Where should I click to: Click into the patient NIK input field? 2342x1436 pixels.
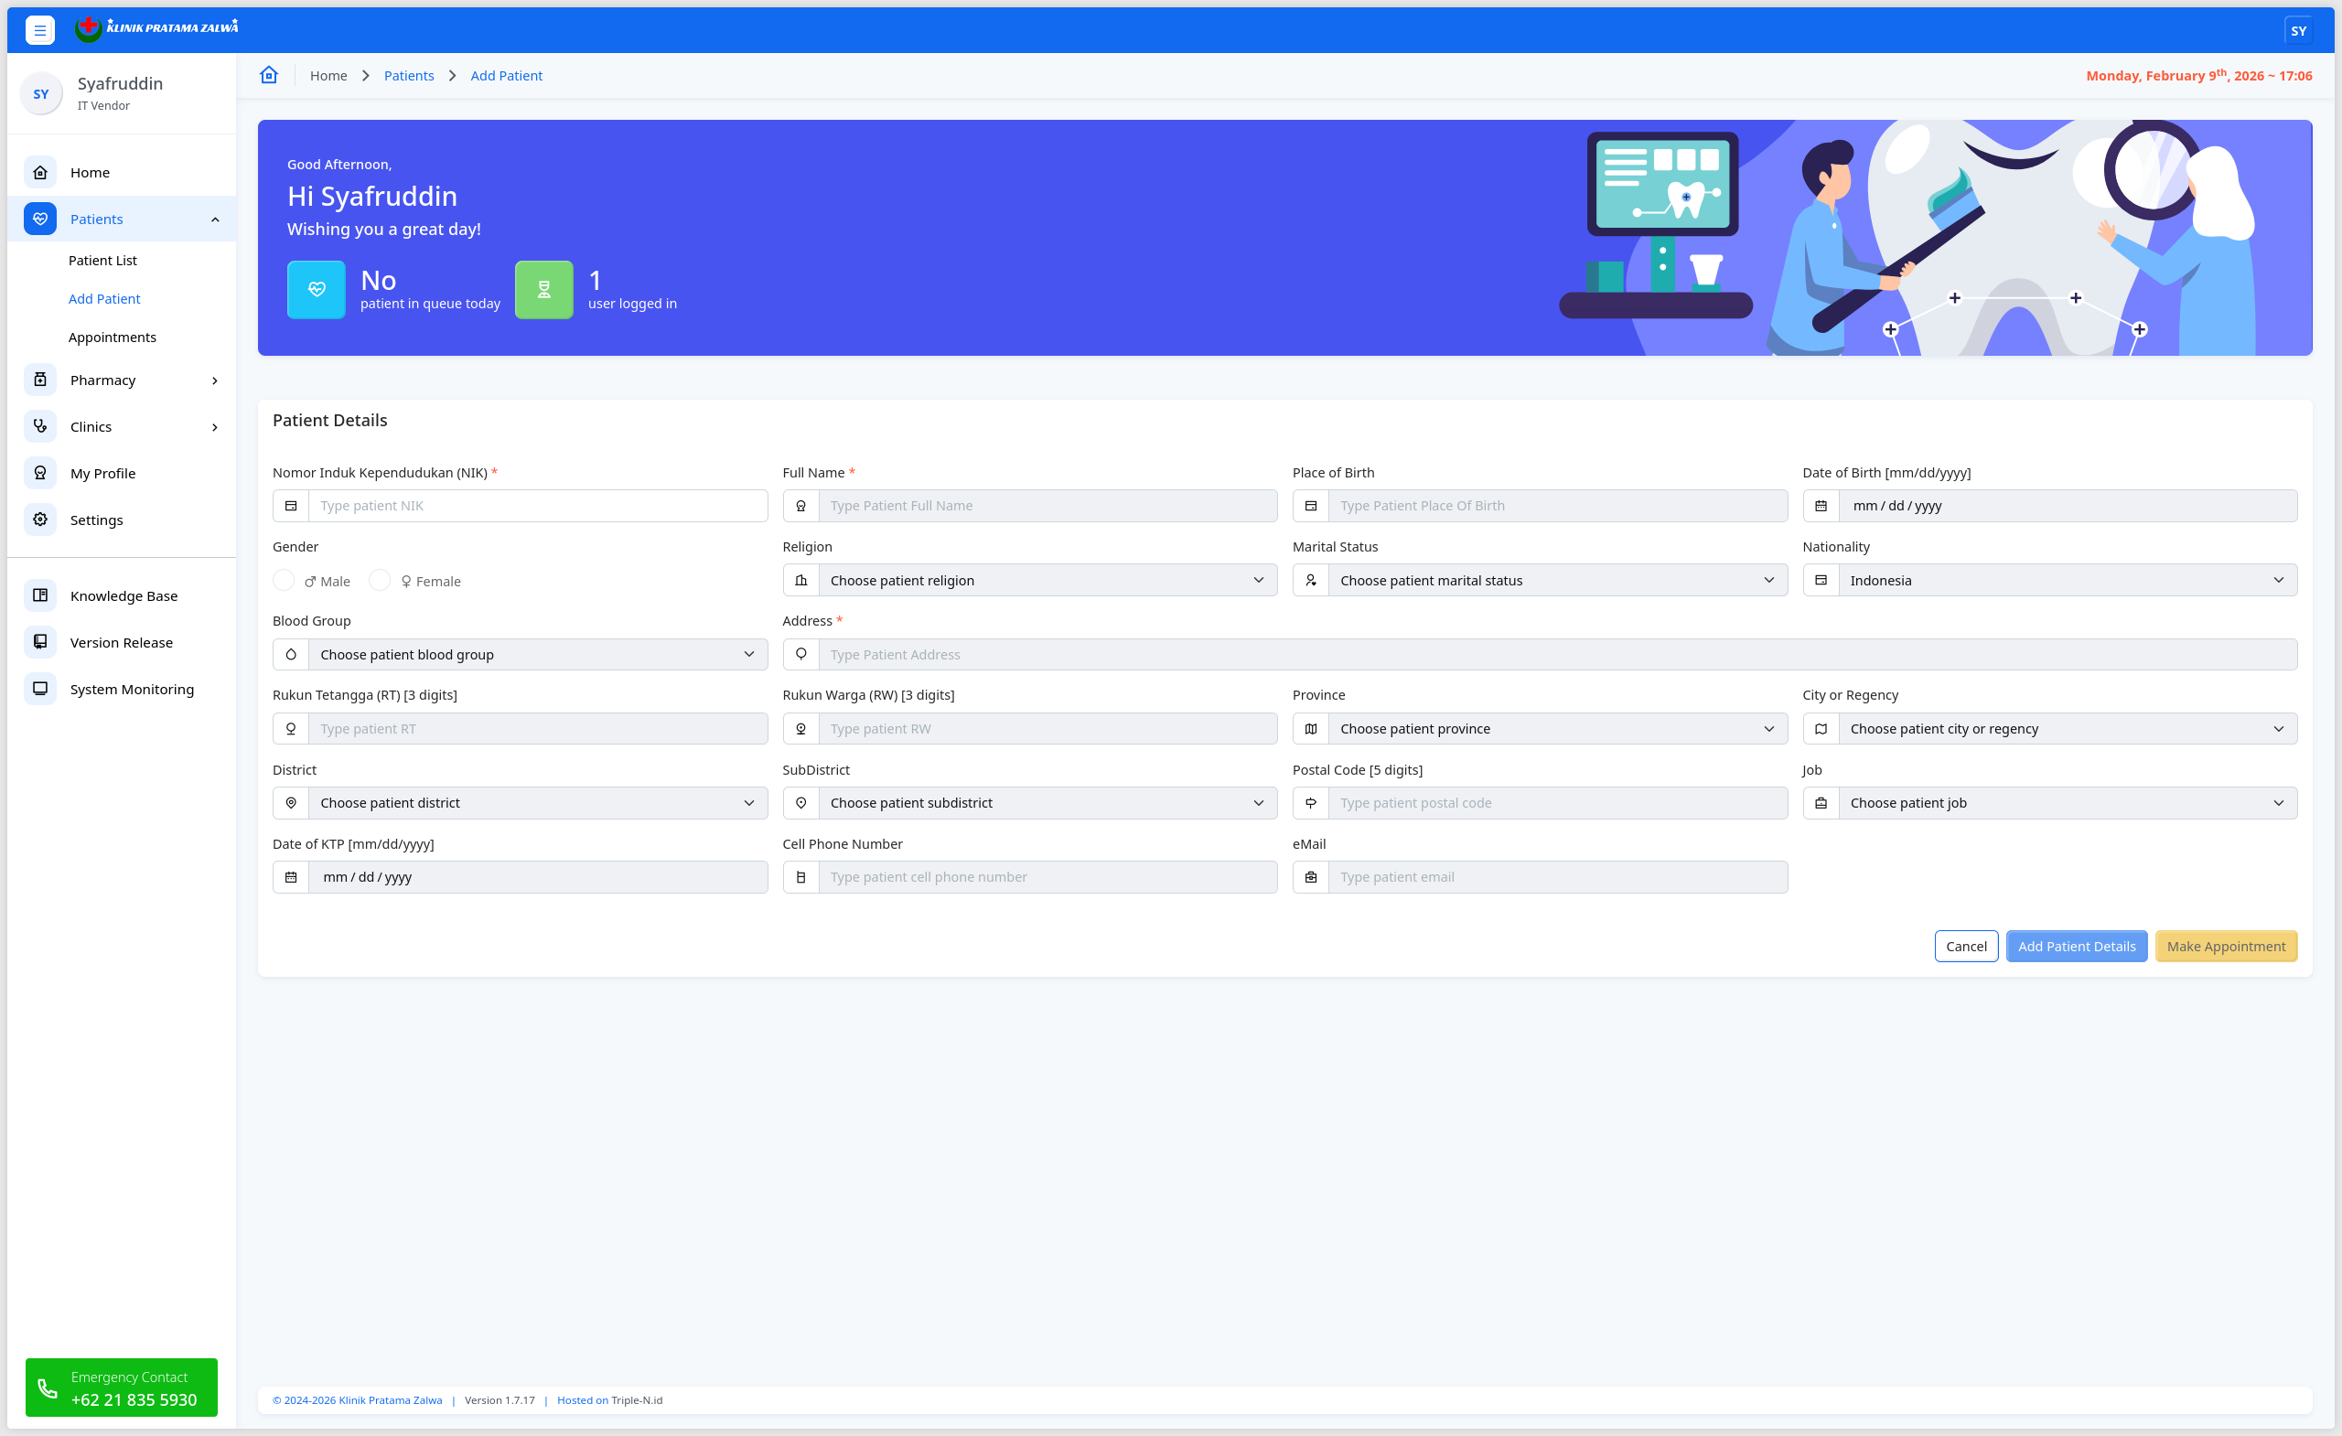coord(537,506)
